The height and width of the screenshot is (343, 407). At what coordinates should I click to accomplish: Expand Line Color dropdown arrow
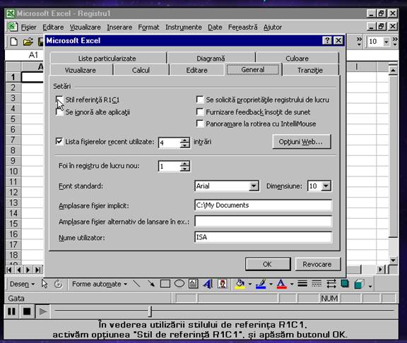[271, 284]
